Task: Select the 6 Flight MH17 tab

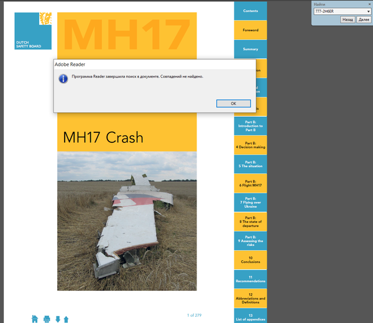Action: pos(251,183)
